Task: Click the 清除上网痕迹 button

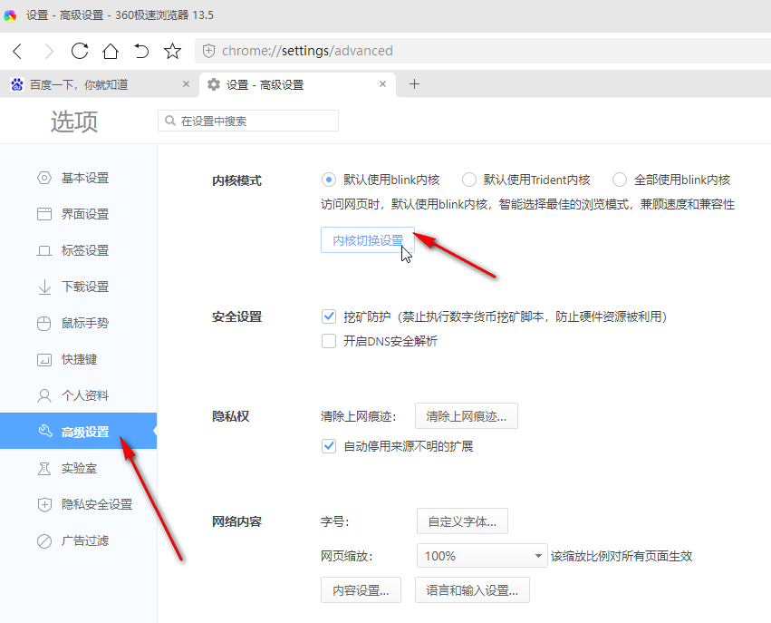Action: pyautogui.click(x=466, y=415)
